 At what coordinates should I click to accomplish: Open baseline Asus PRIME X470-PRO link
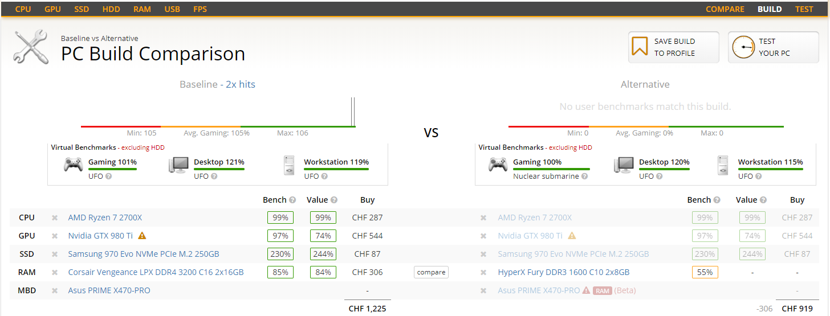tap(109, 290)
